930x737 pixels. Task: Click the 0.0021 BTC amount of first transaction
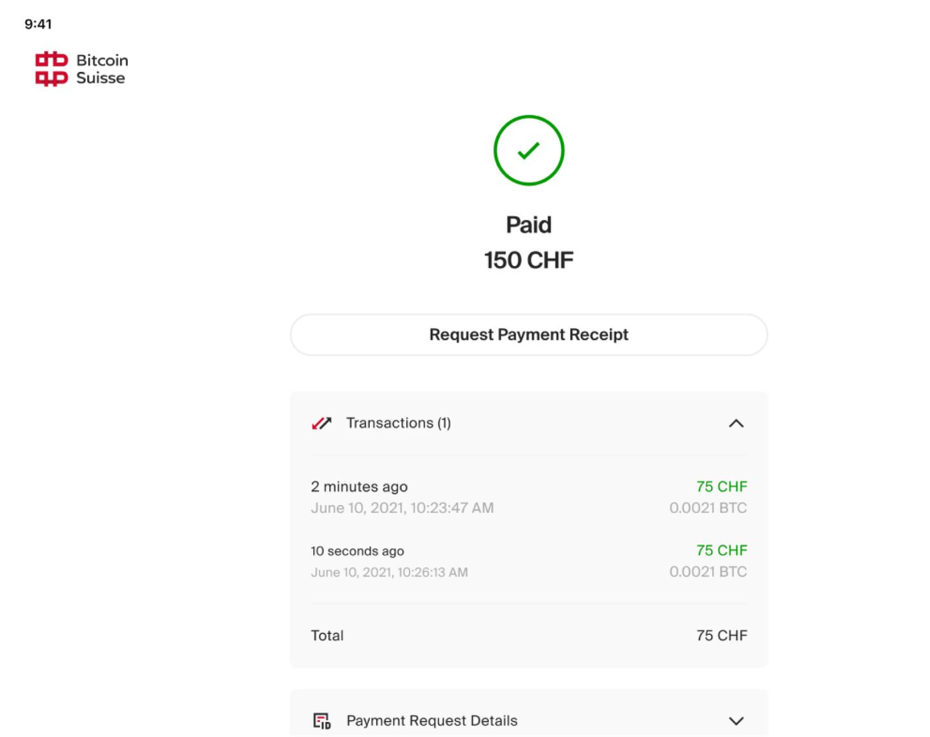coord(708,508)
